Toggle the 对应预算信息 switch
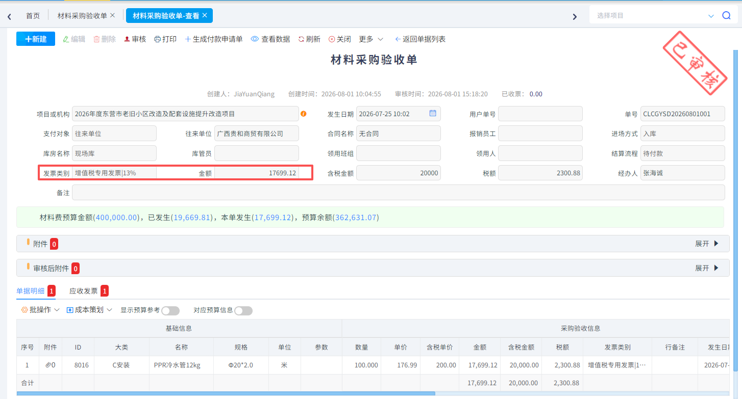This screenshot has width=742, height=399. 243,311
